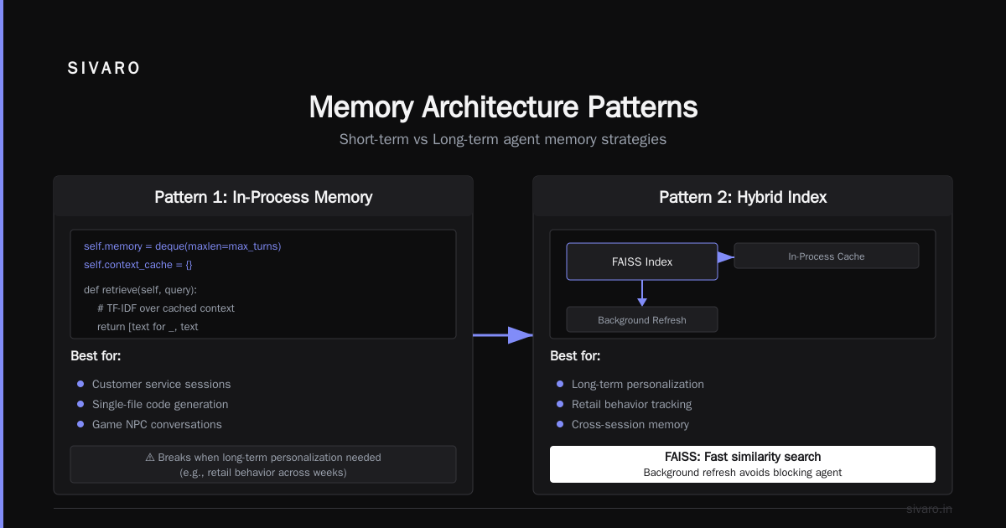The image size is (1006, 528).
Task: Select the FAISS Index box
Action: 642,261
